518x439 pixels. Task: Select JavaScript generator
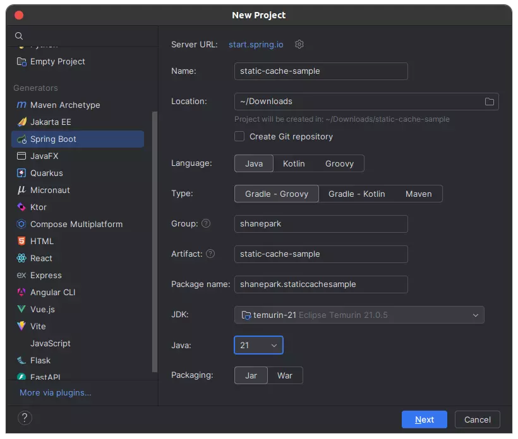78,343
